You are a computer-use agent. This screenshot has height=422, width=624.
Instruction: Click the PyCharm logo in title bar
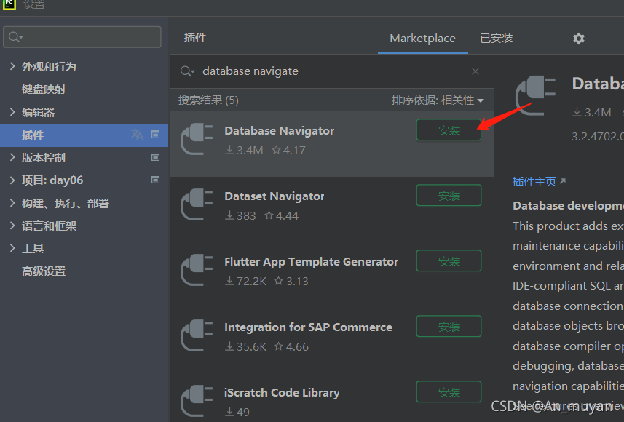(9, 4)
